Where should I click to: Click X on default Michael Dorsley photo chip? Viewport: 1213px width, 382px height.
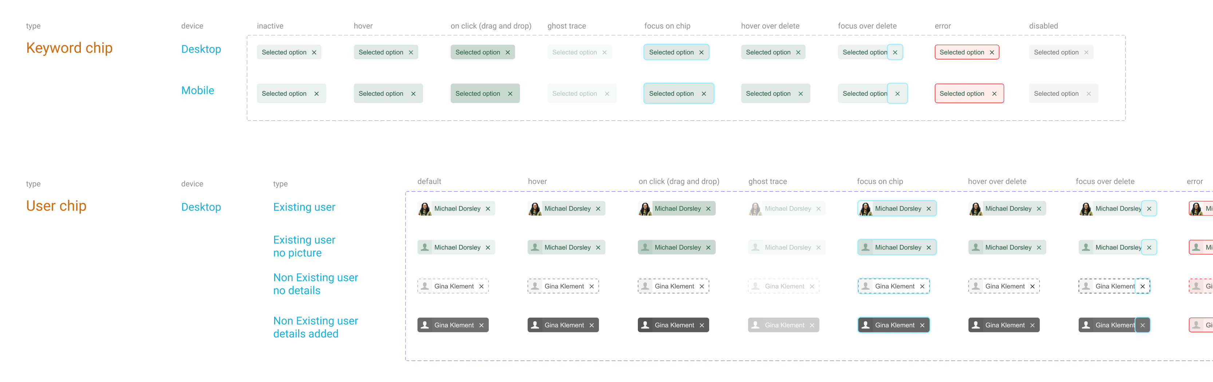coord(488,208)
